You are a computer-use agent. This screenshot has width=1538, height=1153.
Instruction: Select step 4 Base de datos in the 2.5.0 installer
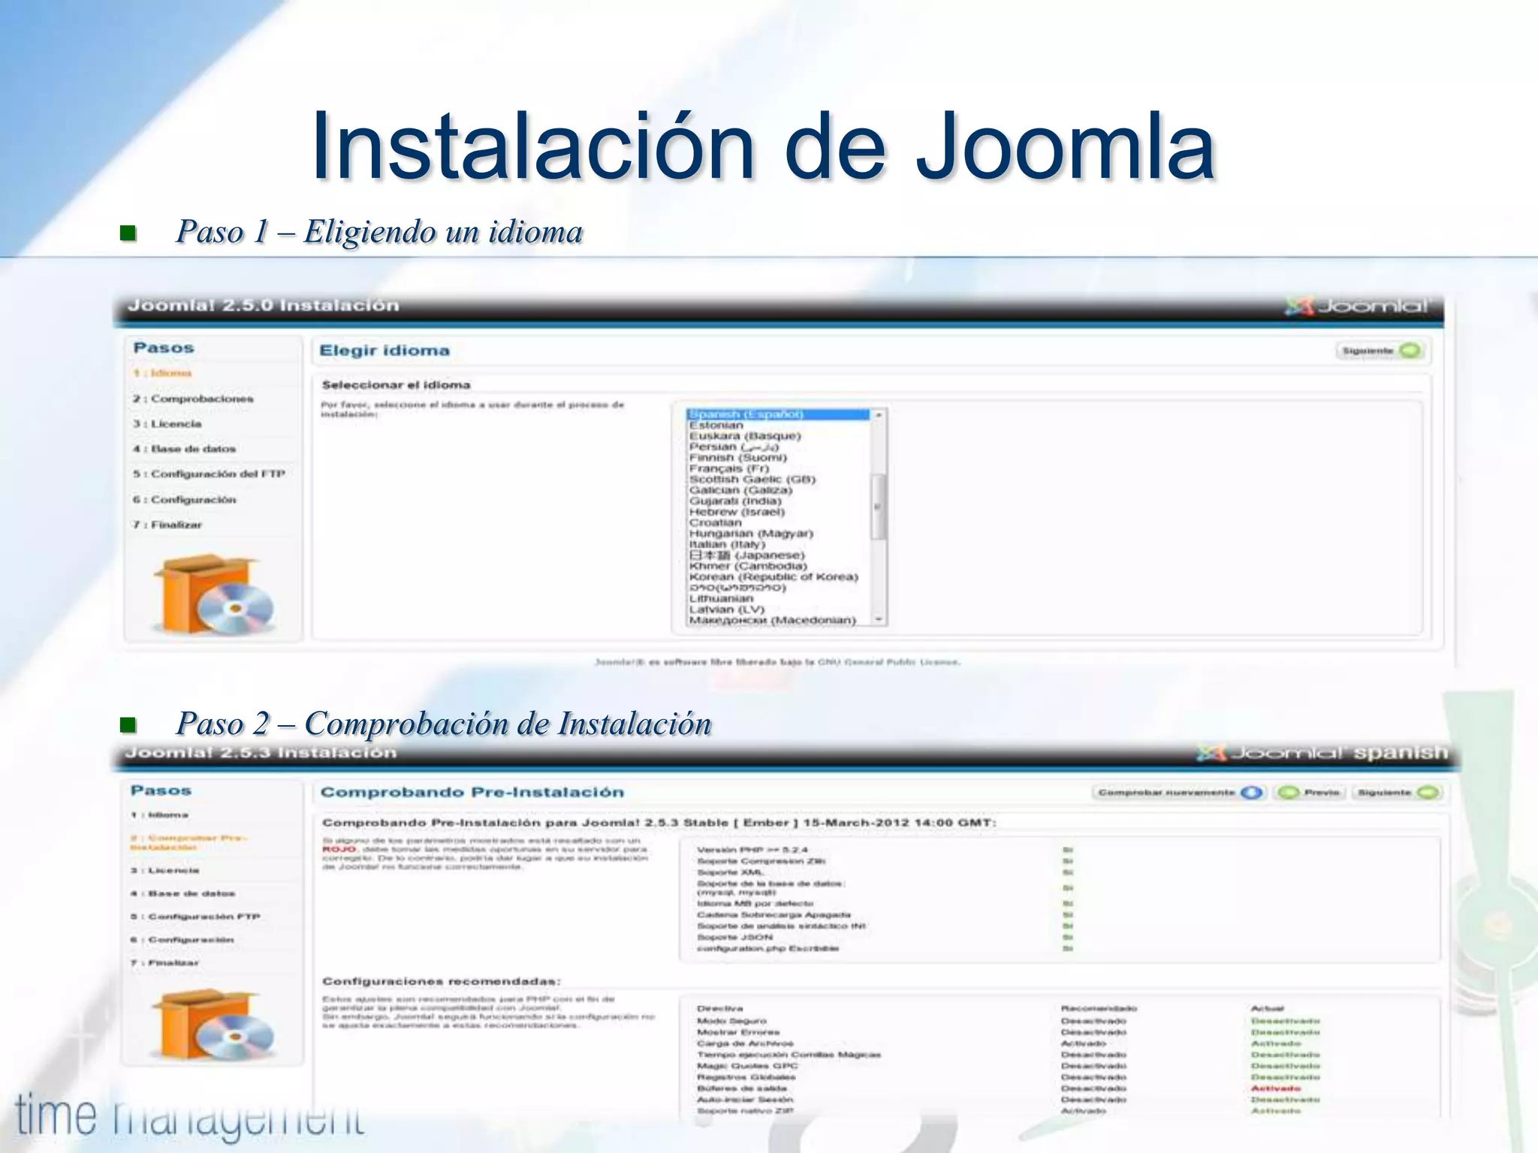[185, 449]
